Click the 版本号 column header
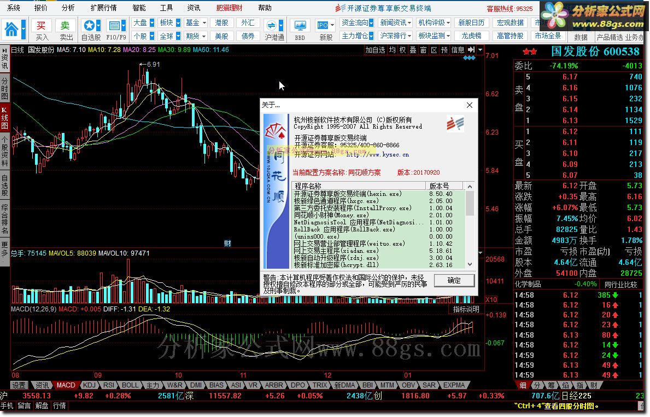 443,186
